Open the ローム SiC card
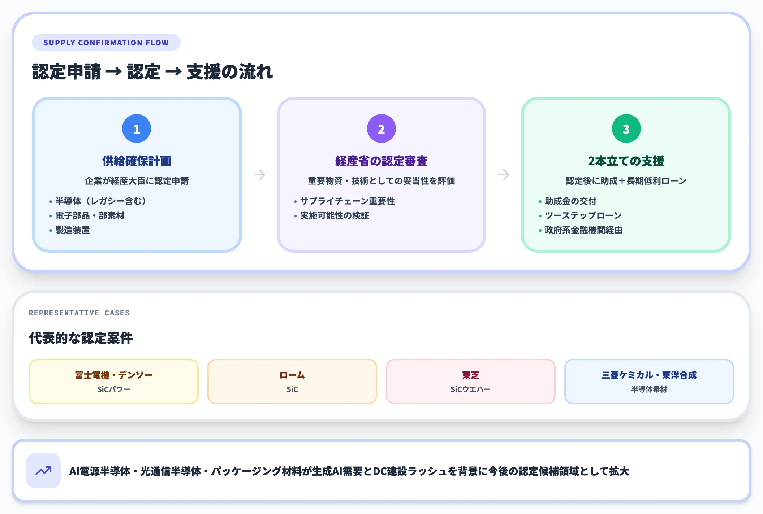 click(292, 382)
